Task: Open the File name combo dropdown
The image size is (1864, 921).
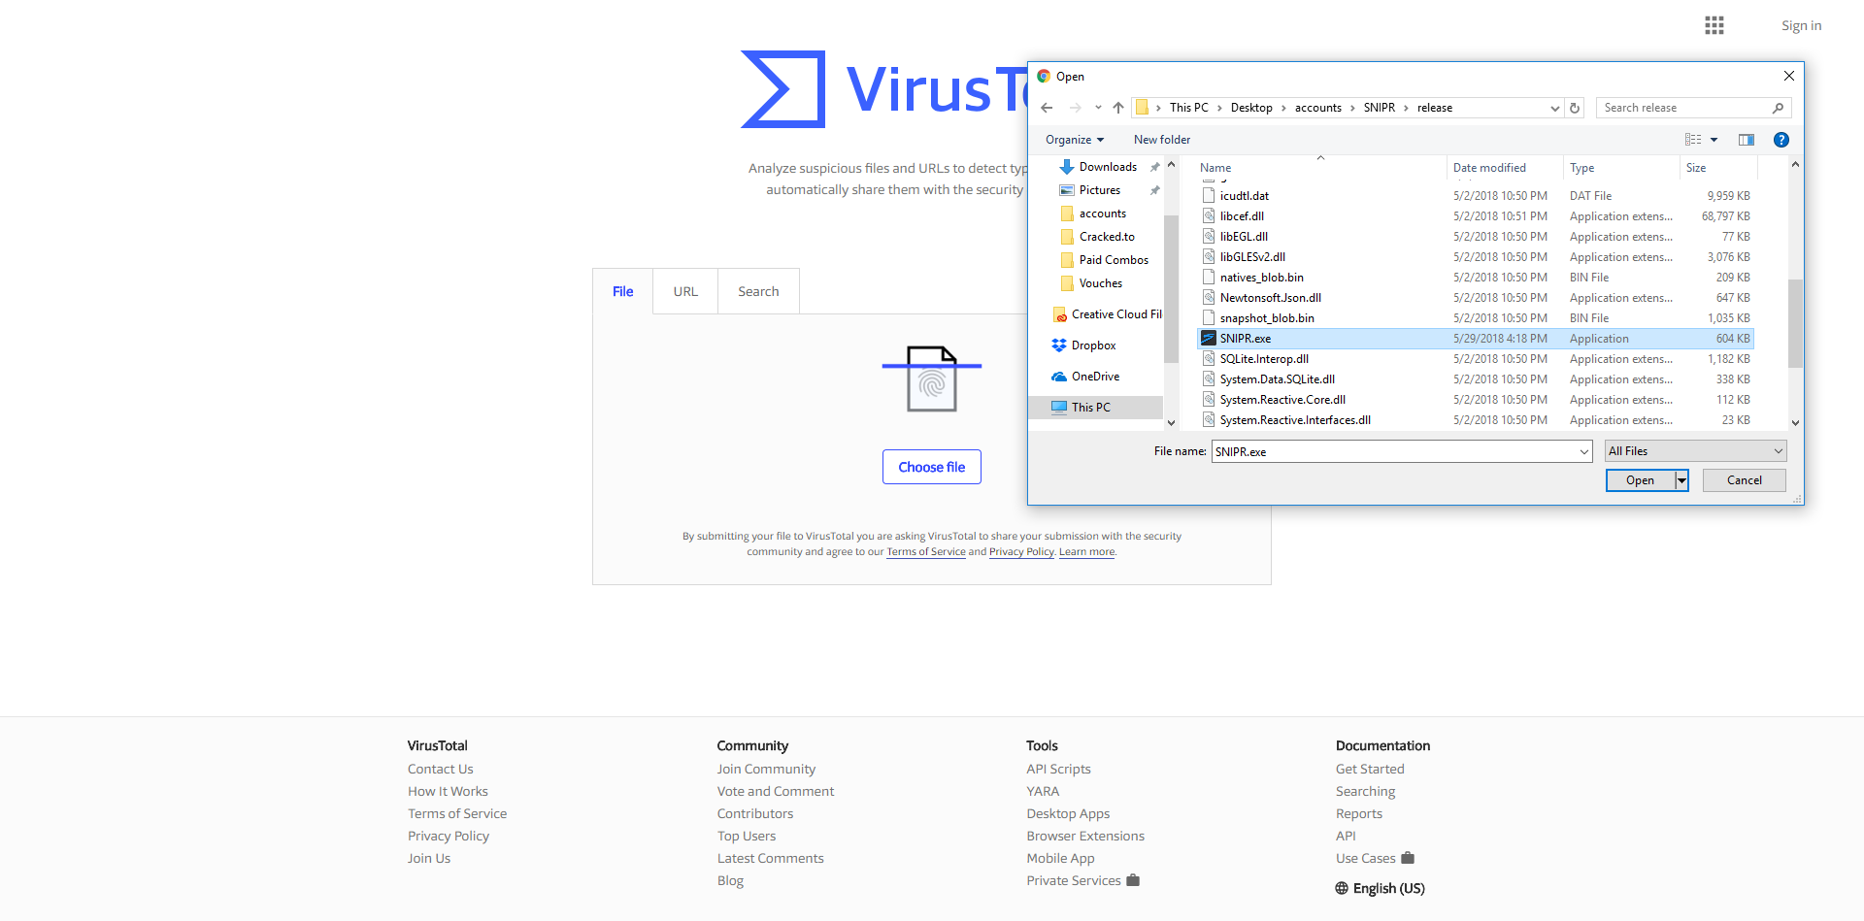Action: 1584,451
